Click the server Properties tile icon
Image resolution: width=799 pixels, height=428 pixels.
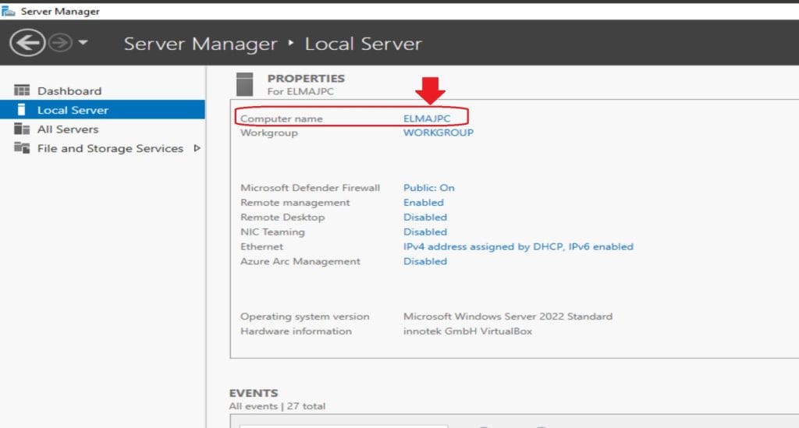[x=245, y=83]
